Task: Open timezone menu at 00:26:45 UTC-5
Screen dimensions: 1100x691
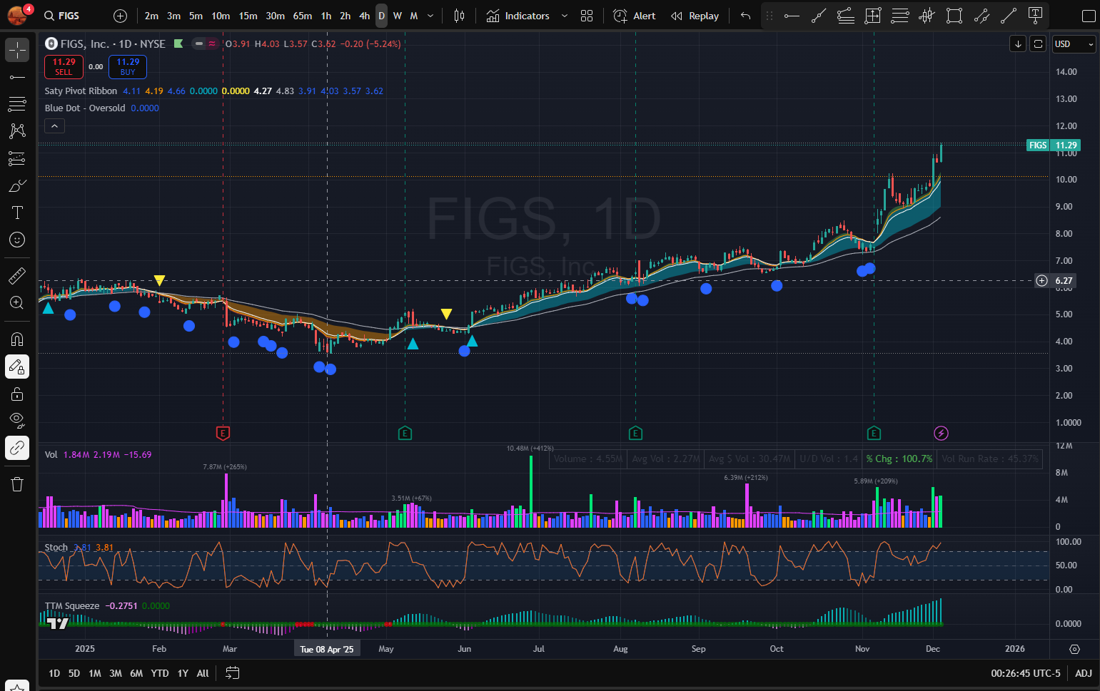Action: tap(1026, 673)
